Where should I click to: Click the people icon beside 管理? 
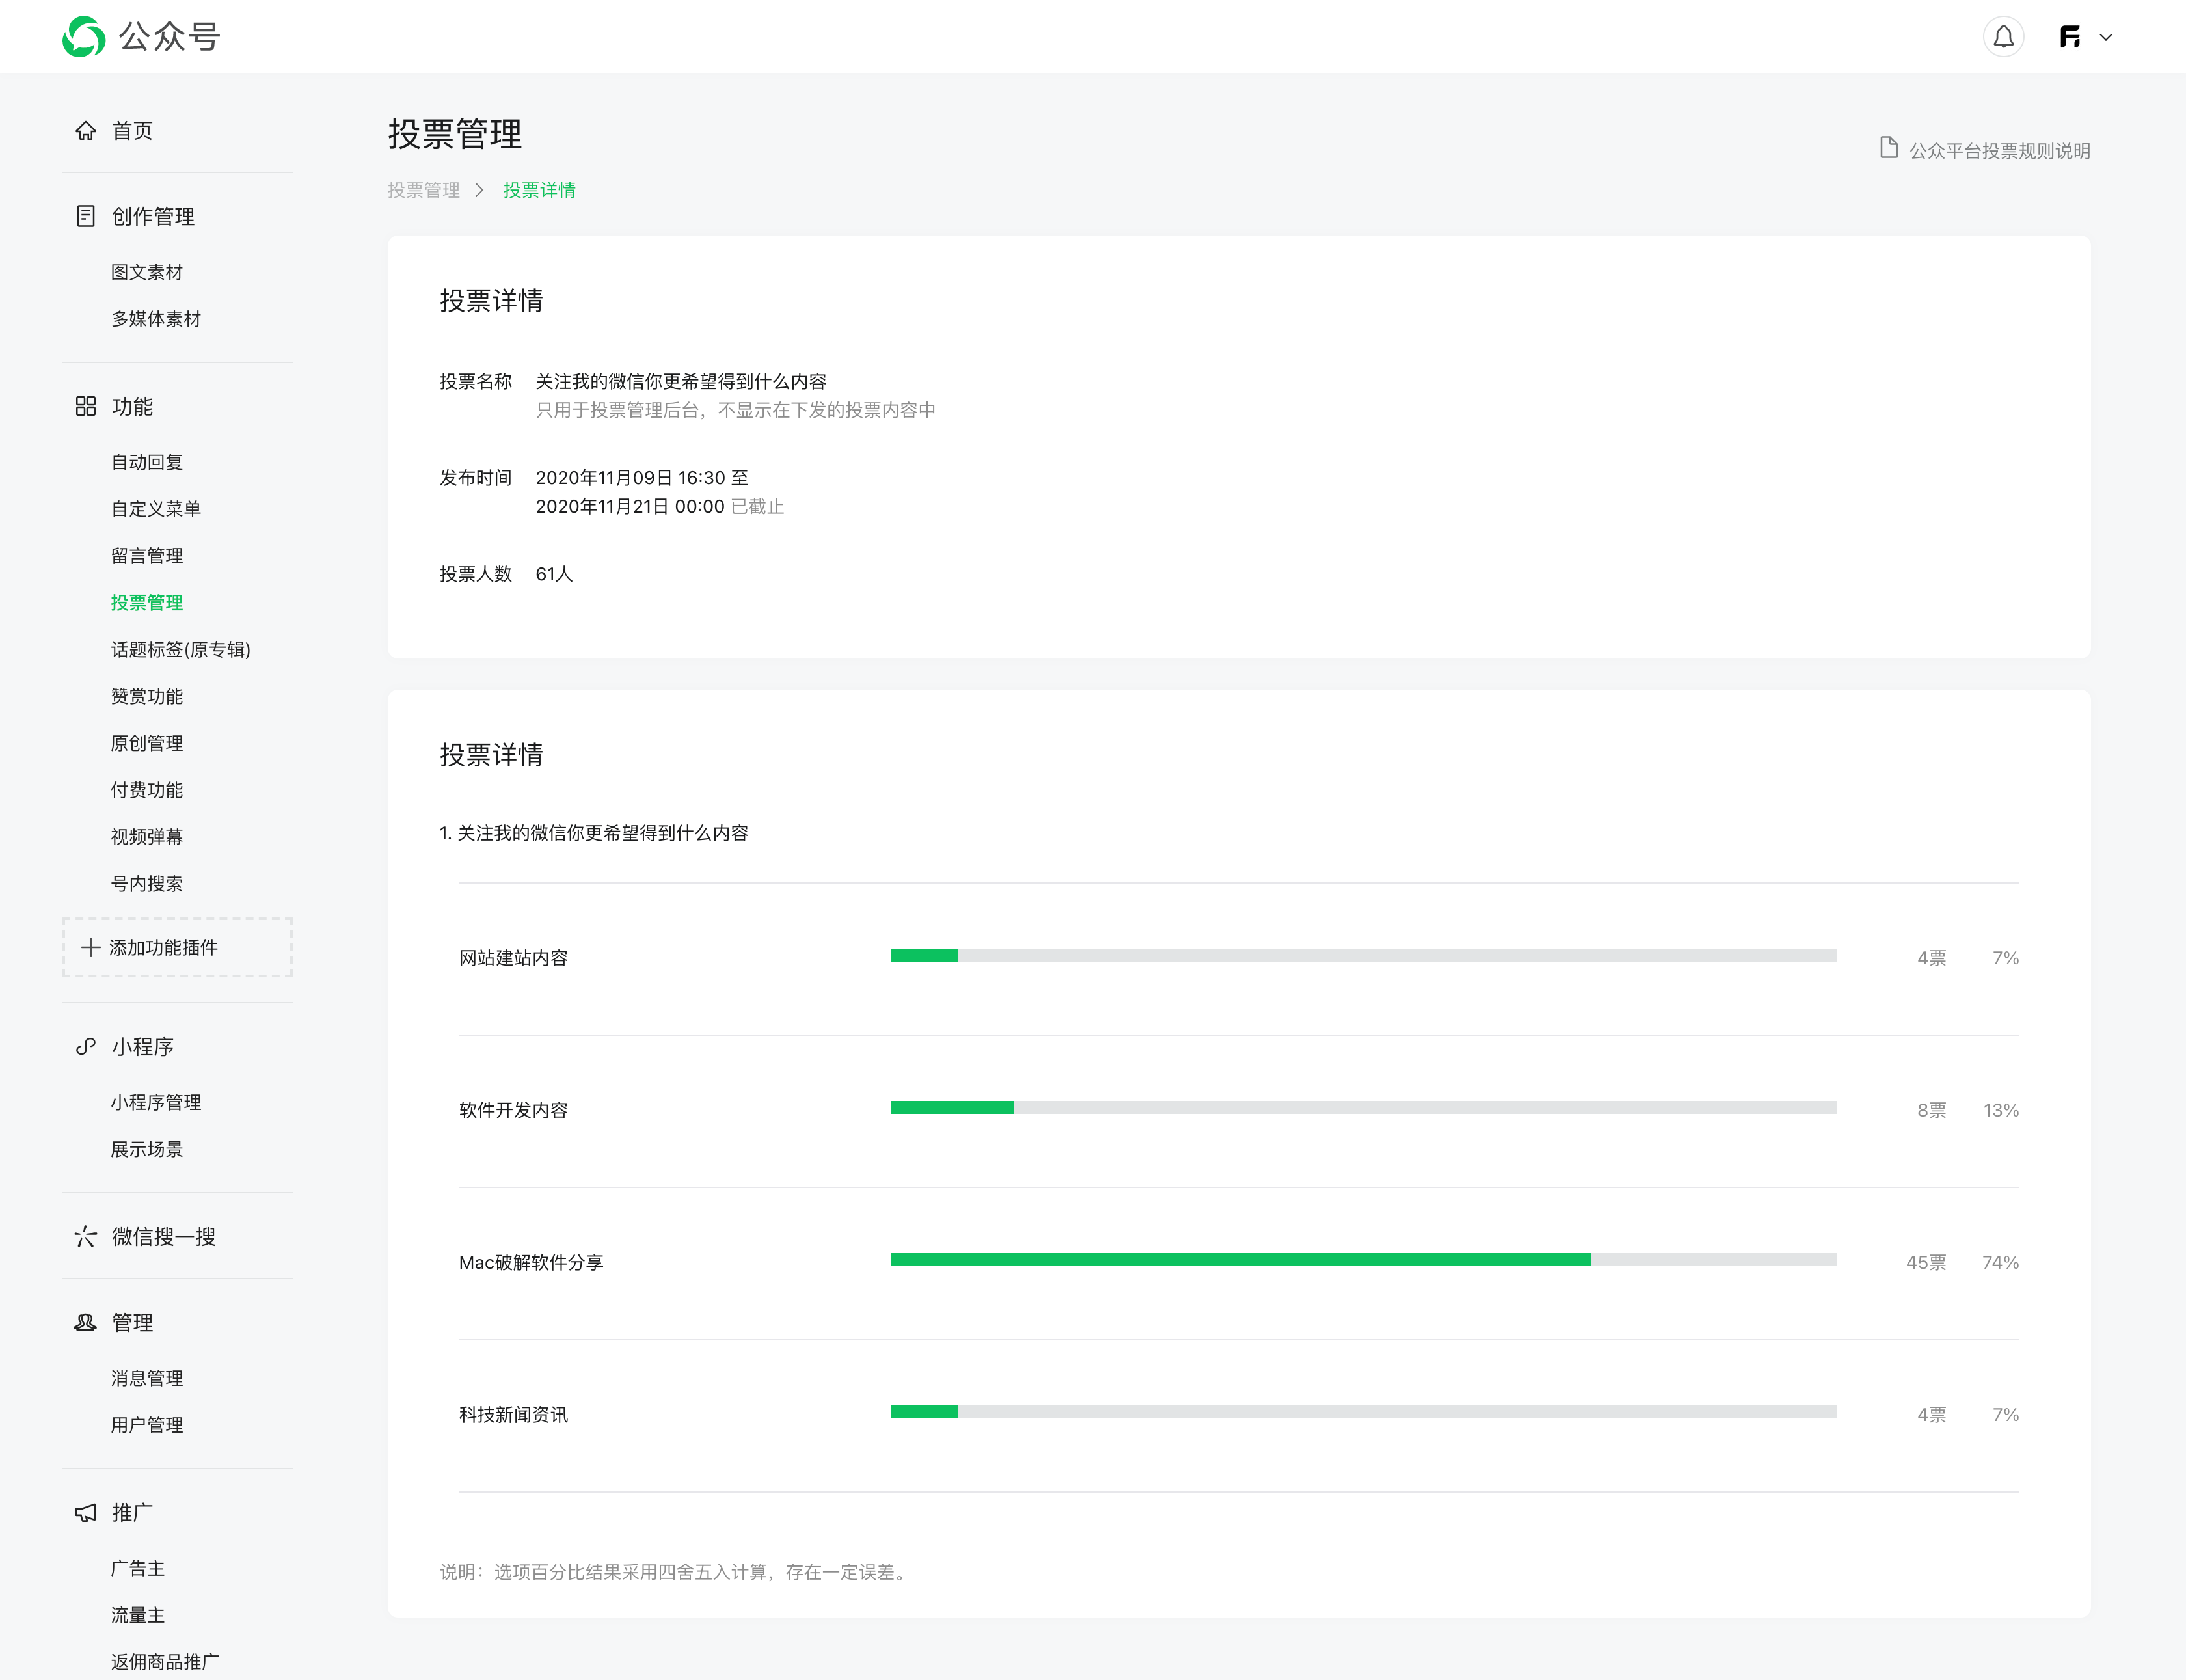(x=86, y=1322)
